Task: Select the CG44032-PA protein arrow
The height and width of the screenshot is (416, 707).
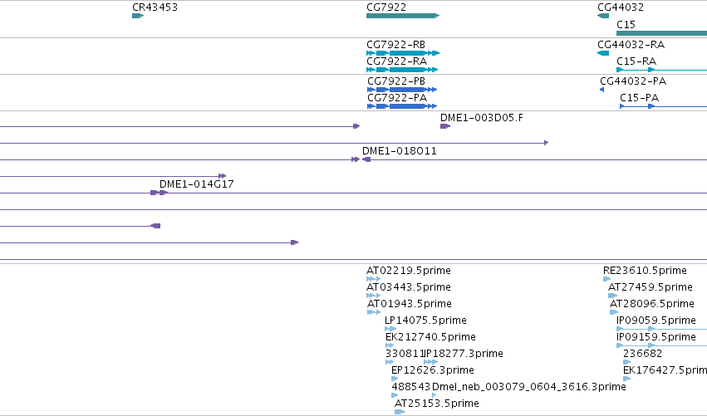Action: (602, 90)
